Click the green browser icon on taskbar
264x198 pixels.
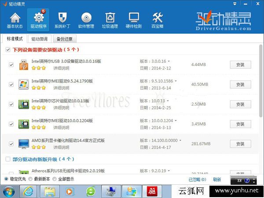point(91,191)
